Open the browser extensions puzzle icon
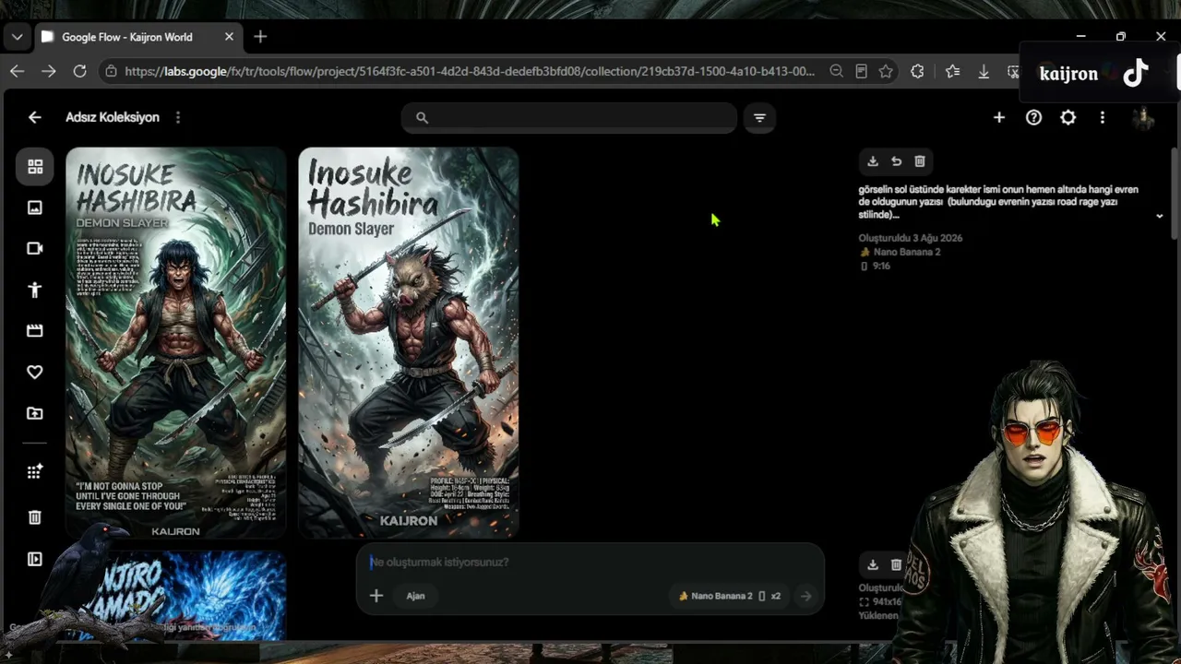 pos(917,71)
